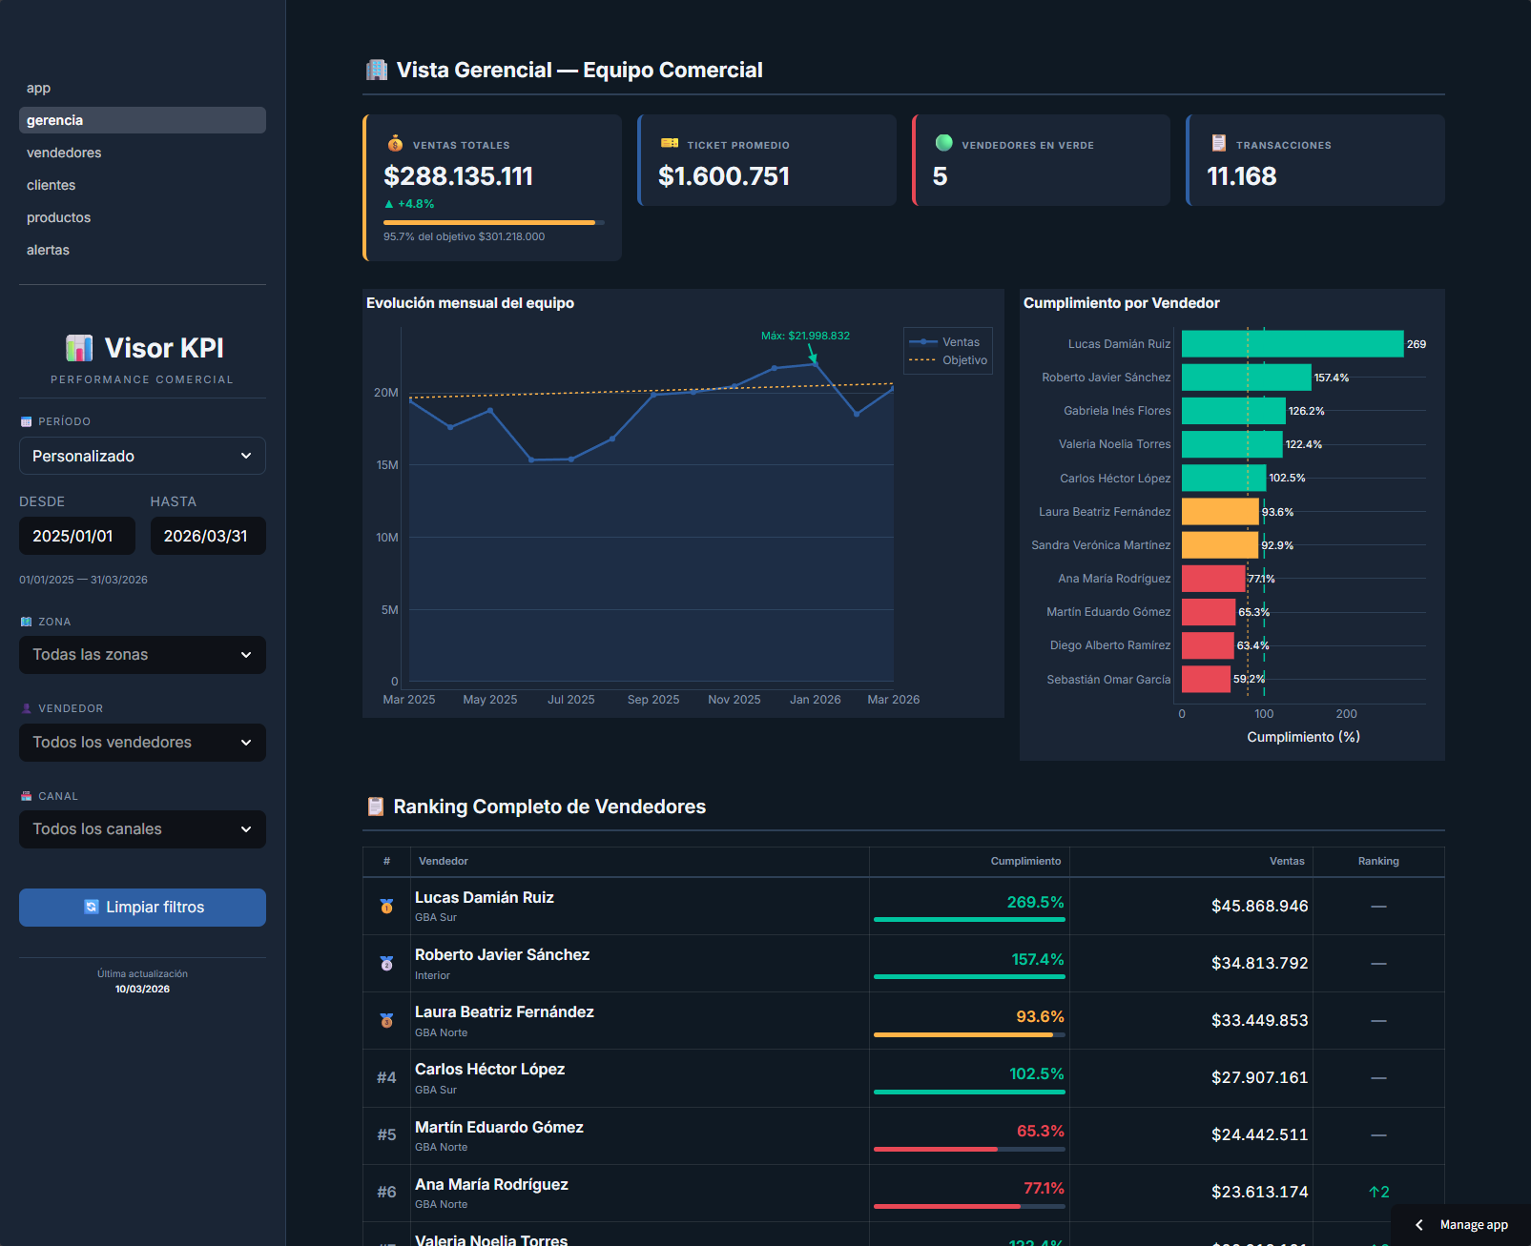Select the Carlos Héctor López row name
Viewport: 1531px width, 1246px height.
tap(489, 1070)
